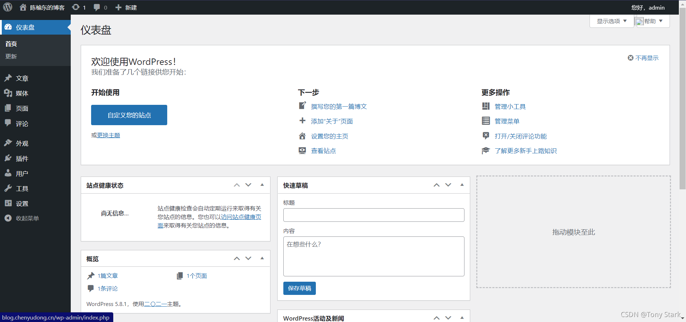Open the 访问站点健康页面 link
This screenshot has height=322, width=686.
[241, 217]
